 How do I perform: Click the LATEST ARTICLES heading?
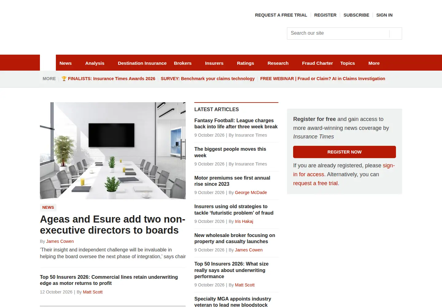216,109
